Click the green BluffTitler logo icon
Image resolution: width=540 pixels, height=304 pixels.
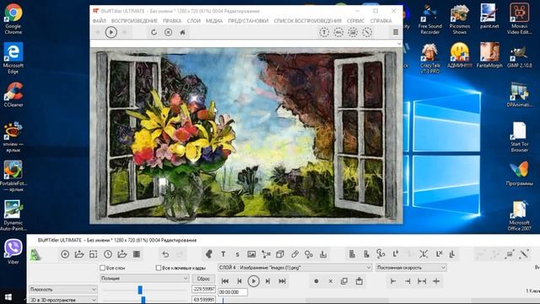[x=35, y=255]
